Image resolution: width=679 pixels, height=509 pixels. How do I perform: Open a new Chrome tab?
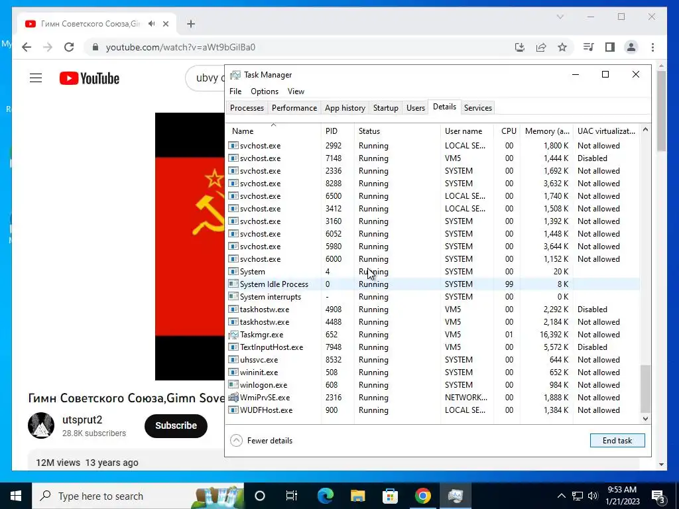pos(191,24)
